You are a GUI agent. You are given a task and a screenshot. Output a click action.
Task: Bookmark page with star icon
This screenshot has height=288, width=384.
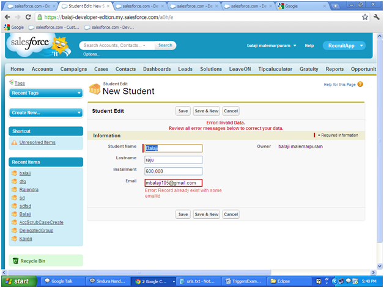tap(365, 17)
